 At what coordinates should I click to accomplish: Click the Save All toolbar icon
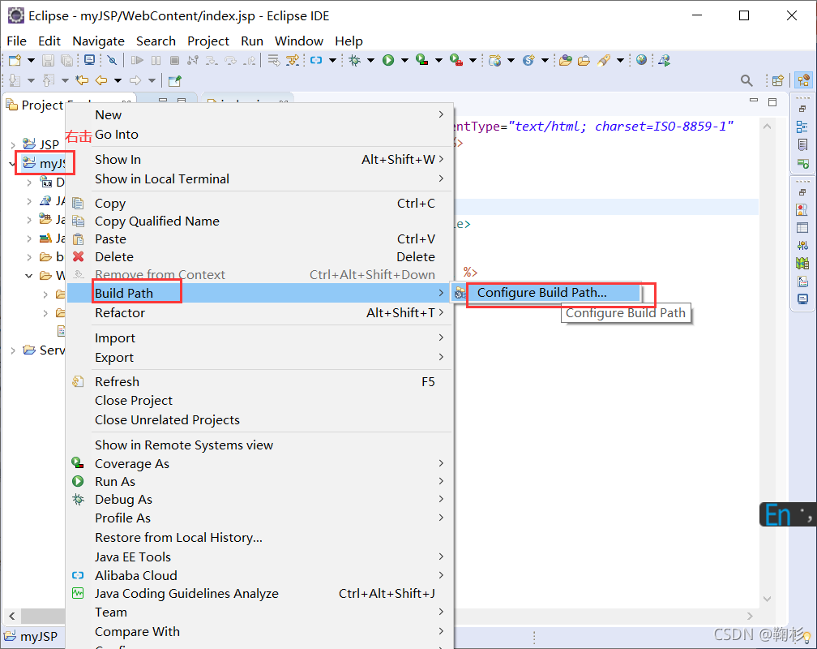[66, 61]
